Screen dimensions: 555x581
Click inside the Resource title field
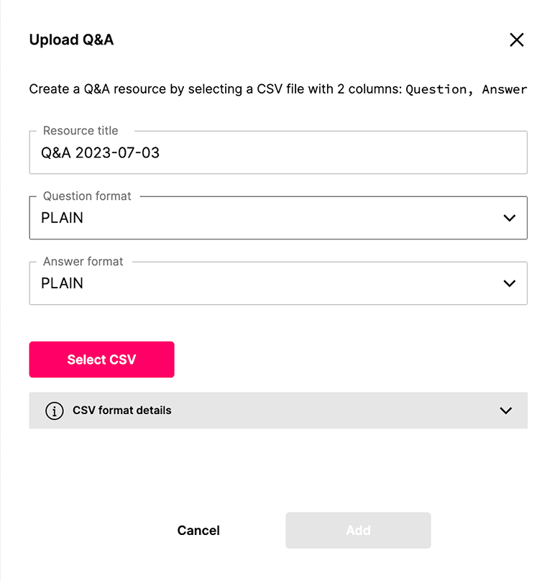[x=277, y=152]
